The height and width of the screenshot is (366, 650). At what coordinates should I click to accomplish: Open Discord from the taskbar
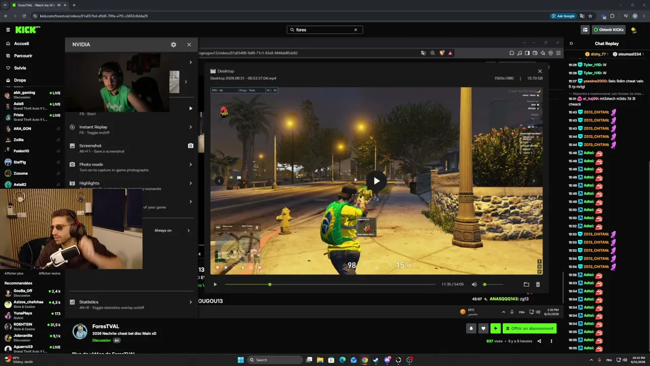point(387,360)
